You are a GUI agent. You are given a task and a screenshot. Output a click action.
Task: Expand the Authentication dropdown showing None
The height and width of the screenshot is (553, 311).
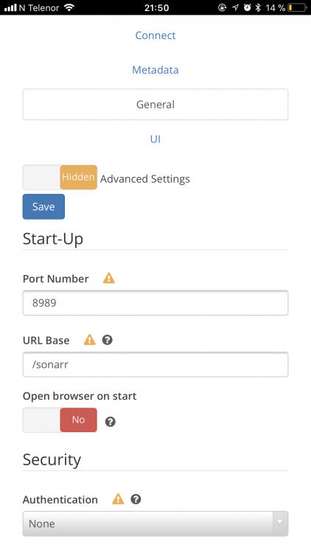[155, 524]
